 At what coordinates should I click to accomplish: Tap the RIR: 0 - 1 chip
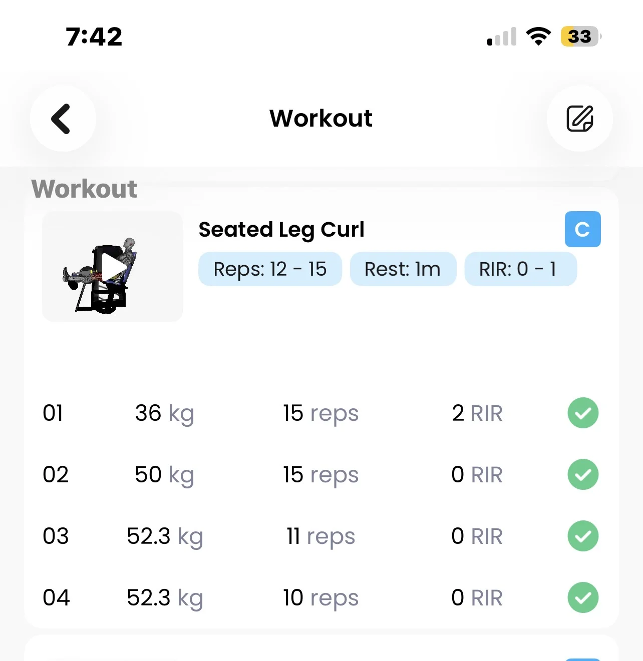(x=520, y=269)
